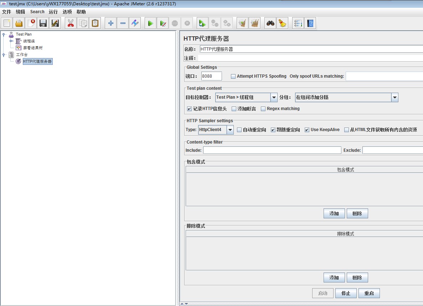
Task: Enable the 添加断言 checkbox
Action: [x=234, y=109]
